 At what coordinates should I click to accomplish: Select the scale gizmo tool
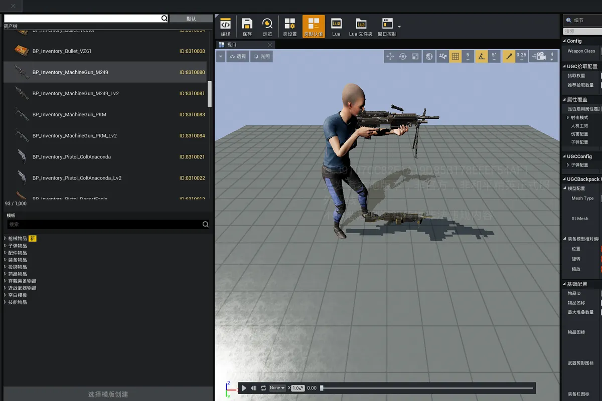(415, 56)
